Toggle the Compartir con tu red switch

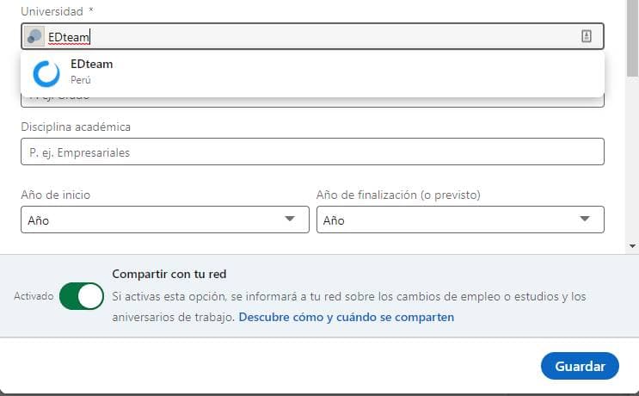(x=82, y=296)
